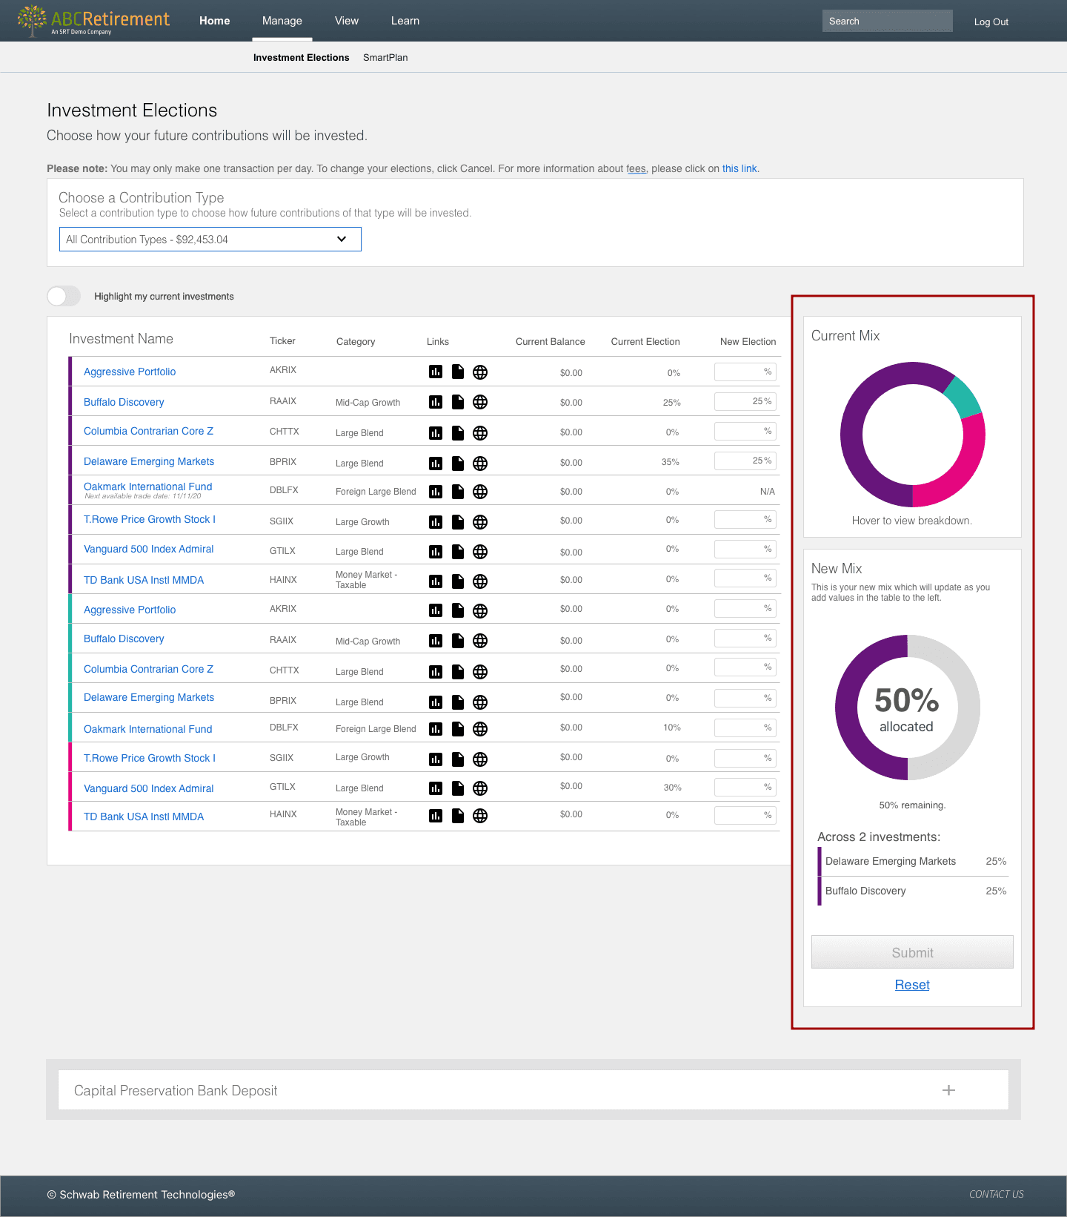The image size is (1067, 1217).
Task: View document for Oakmark fund with 10% election
Action: pyautogui.click(x=458, y=729)
